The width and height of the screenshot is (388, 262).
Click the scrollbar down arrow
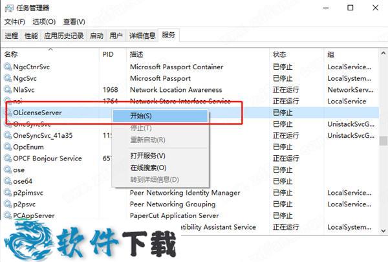(x=383, y=230)
